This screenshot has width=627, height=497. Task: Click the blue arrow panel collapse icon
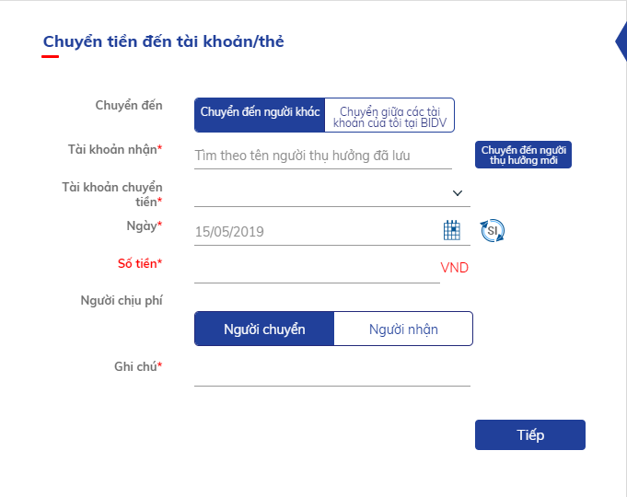[621, 41]
